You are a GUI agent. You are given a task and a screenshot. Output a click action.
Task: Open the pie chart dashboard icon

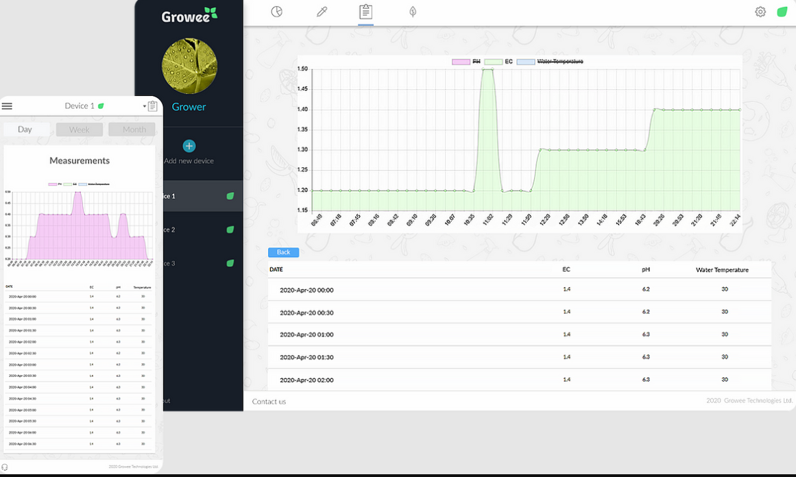tap(277, 12)
